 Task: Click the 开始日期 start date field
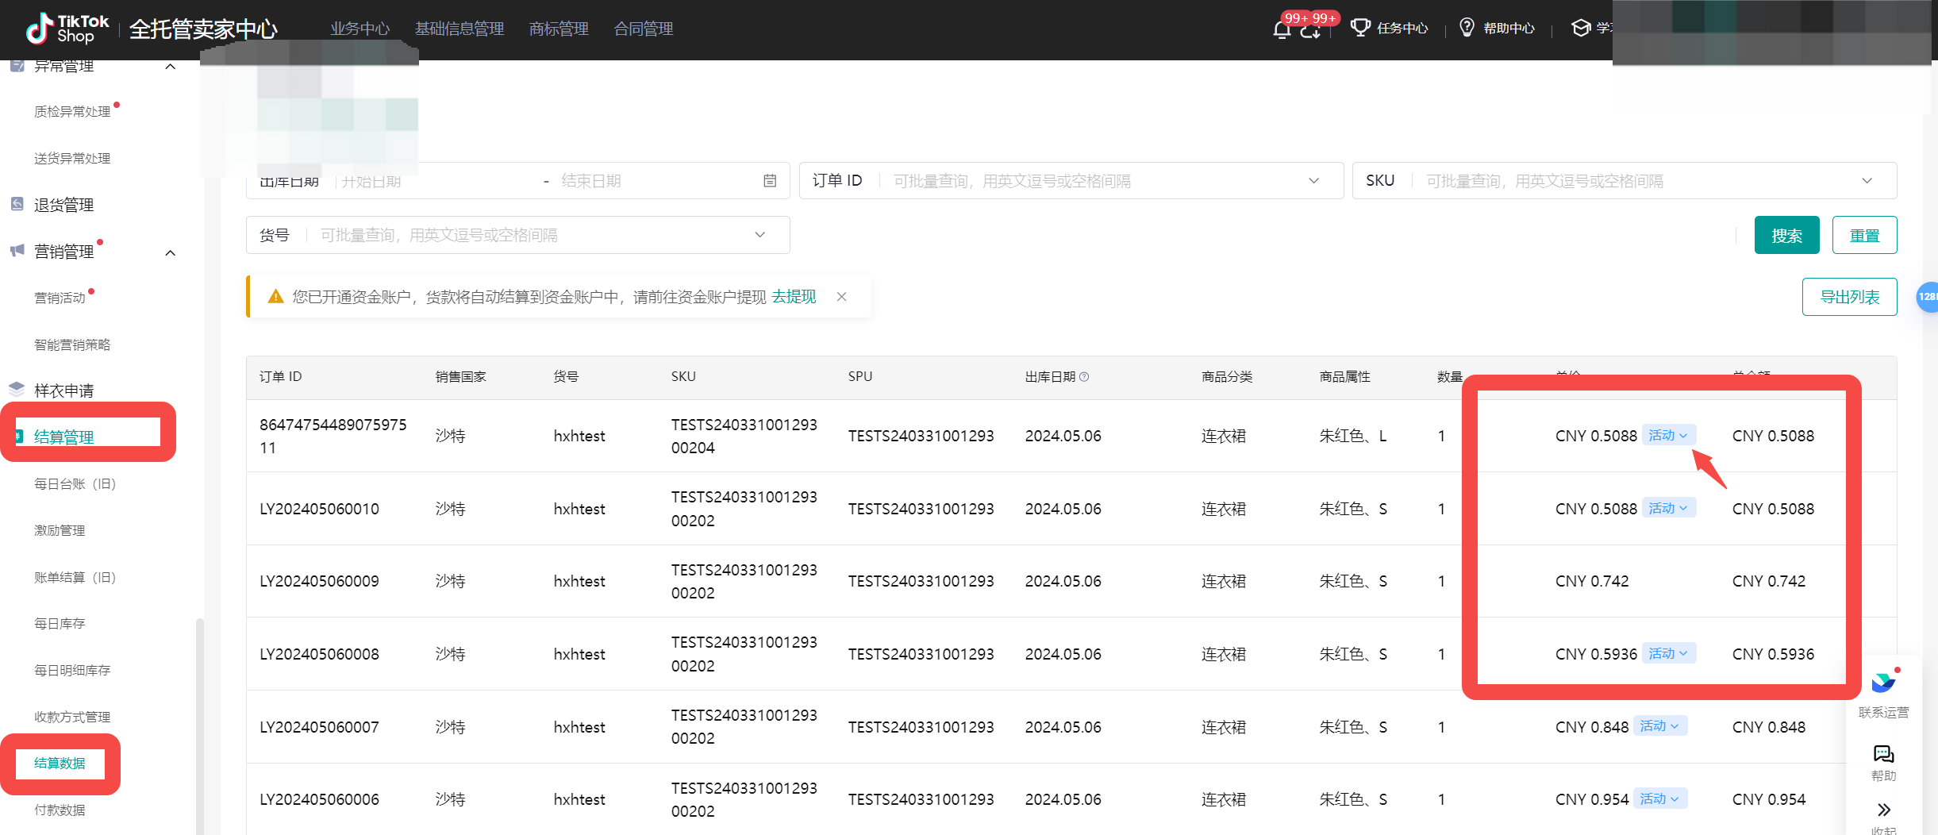tap(371, 181)
